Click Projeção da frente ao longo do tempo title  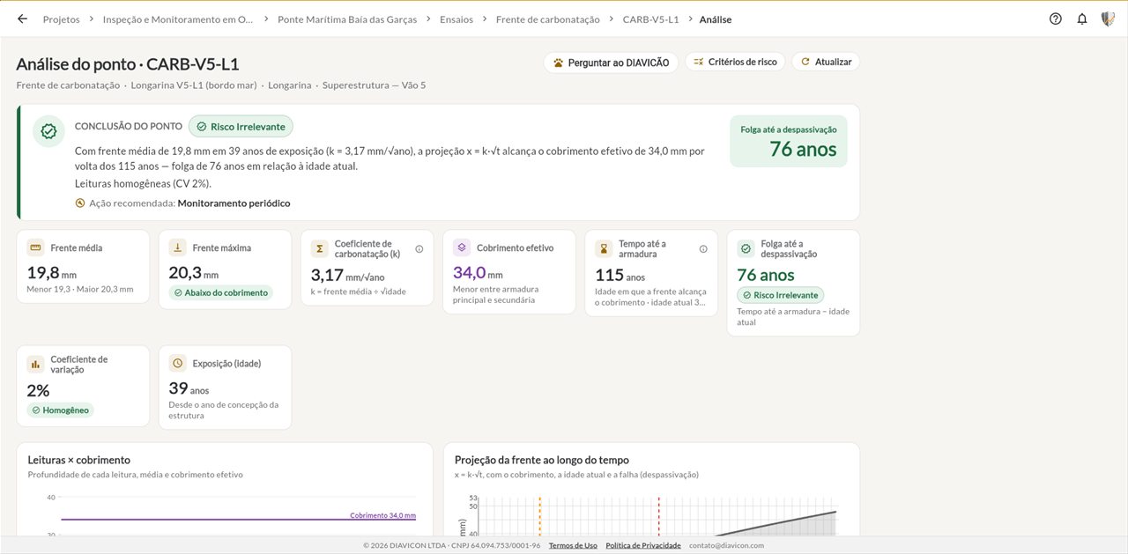[542, 460]
